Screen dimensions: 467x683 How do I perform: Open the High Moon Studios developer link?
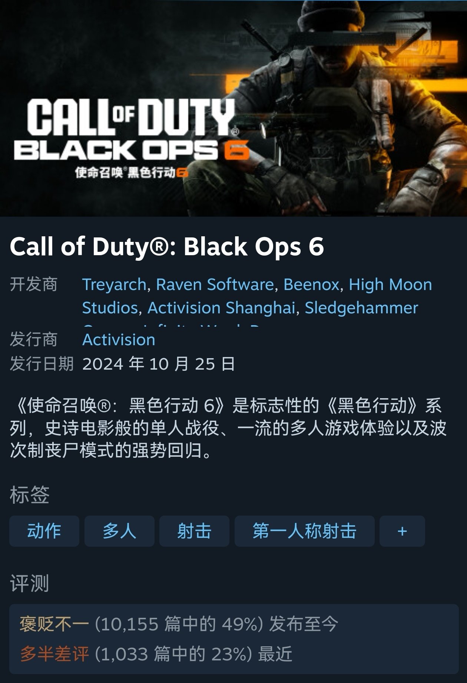click(x=390, y=284)
